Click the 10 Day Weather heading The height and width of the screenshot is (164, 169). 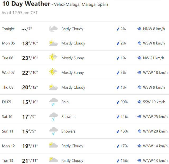click(x=26, y=4)
